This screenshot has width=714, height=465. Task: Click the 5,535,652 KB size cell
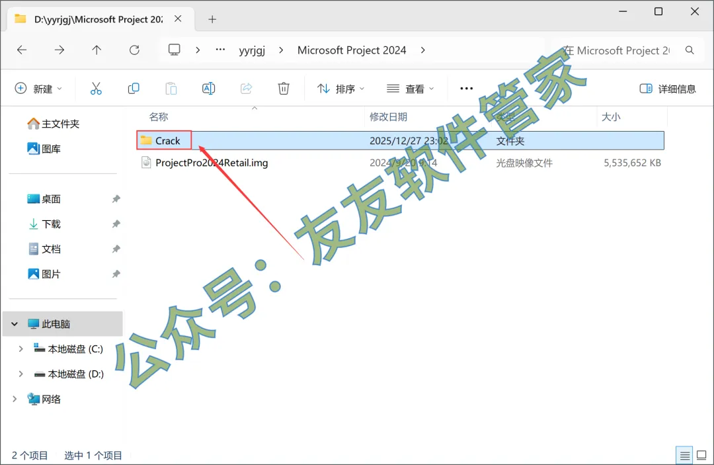(632, 163)
